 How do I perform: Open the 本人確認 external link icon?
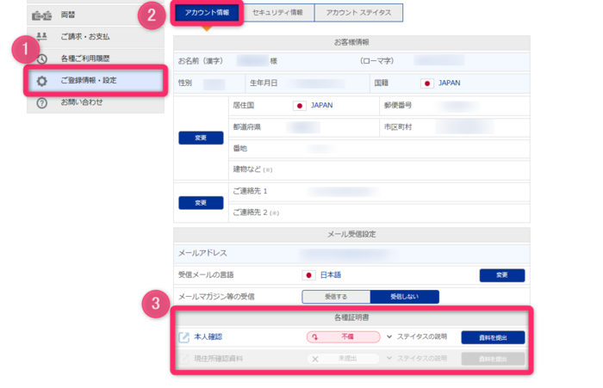183,337
